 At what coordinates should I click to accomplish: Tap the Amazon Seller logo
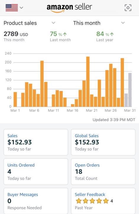(69, 8)
